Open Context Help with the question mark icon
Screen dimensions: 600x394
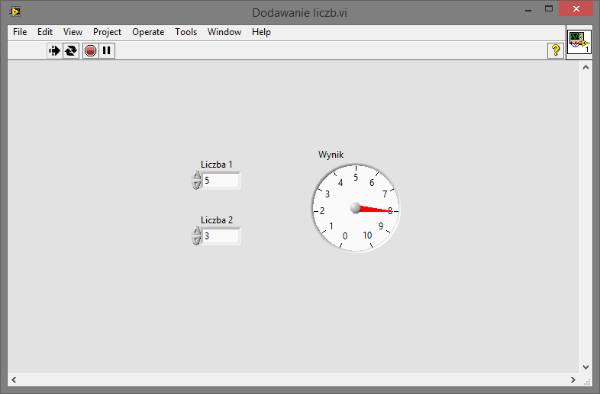point(555,50)
